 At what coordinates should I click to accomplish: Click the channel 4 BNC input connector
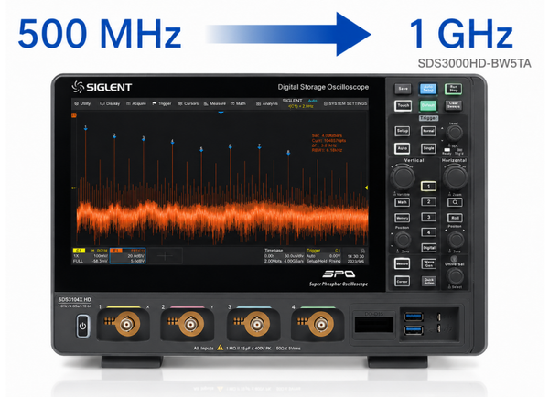[321, 325]
